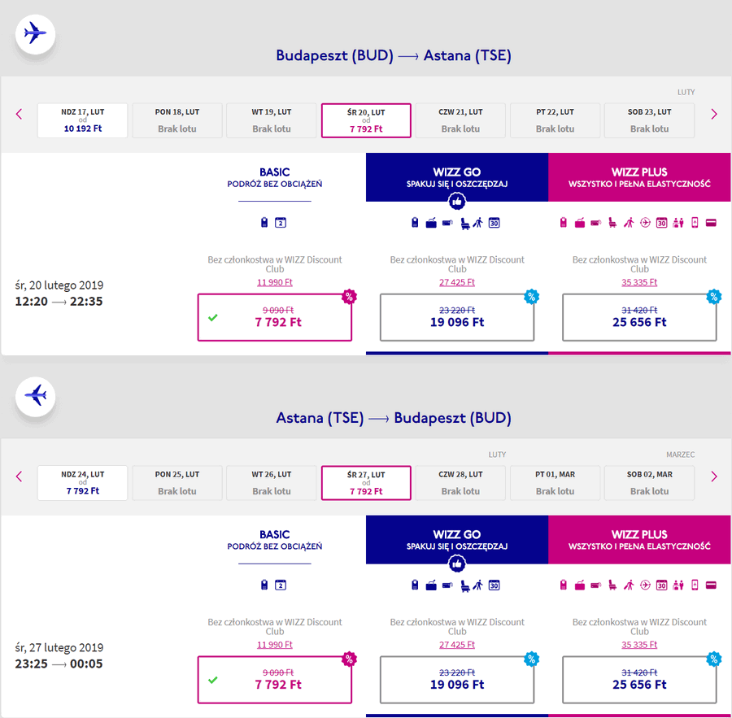Click the outbound WIZZ PLUS carry-on bag icon
This screenshot has width=732, height=718.
[564, 223]
